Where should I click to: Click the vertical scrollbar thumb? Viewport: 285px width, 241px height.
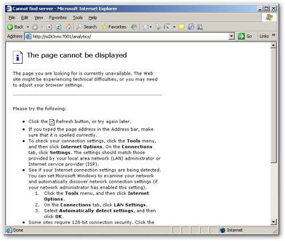(273, 105)
